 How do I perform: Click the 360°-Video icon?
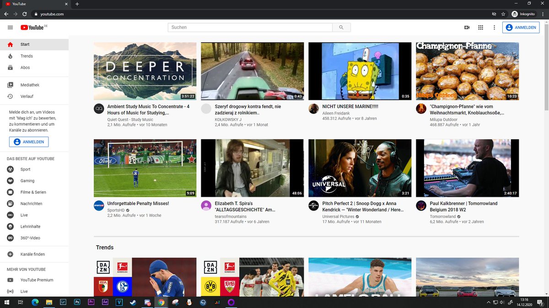10,238
